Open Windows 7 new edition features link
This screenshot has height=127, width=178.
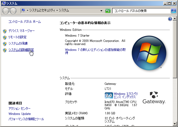coord(95,51)
